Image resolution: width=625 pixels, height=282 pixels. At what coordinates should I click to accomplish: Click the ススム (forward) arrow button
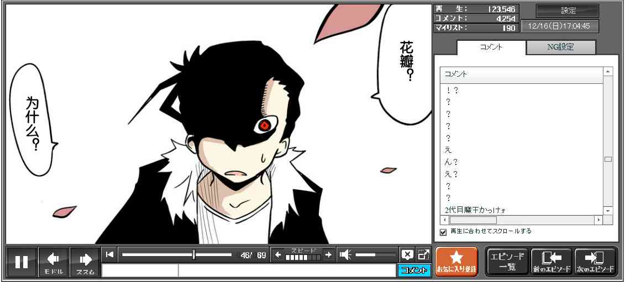pos(85,262)
